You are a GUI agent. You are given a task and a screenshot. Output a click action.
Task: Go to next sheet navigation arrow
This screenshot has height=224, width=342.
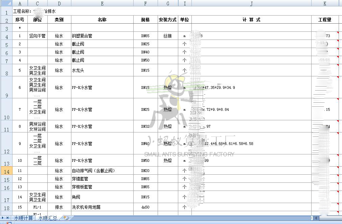point(3,218)
